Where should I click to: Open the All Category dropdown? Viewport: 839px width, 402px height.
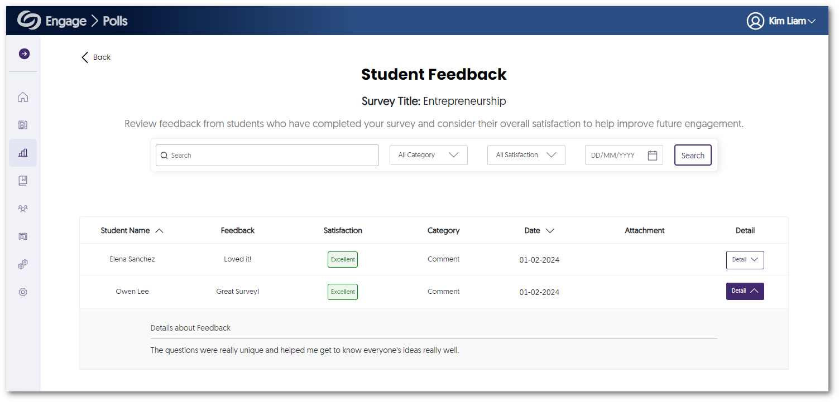pos(428,155)
